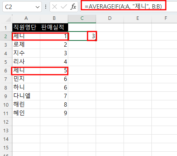The width and height of the screenshot is (177, 156).
Task: Select row 2 header
Action: click(6, 36)
